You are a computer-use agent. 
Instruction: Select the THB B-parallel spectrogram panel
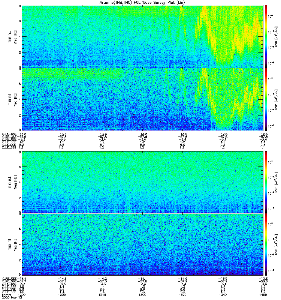click(143, 99)
